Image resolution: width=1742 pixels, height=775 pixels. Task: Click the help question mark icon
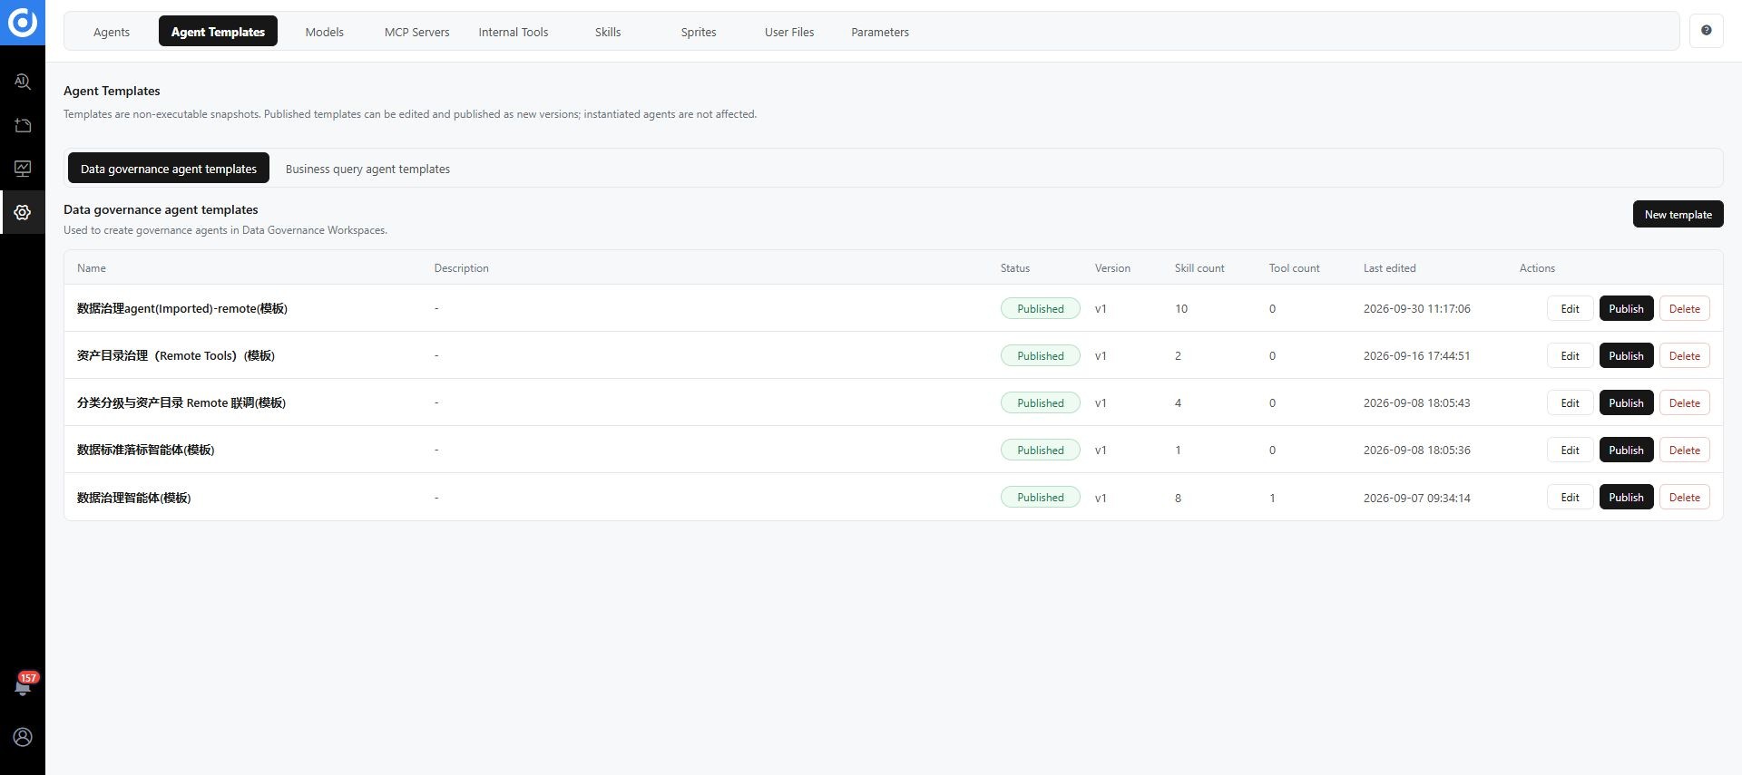[x=1706, y=31]
